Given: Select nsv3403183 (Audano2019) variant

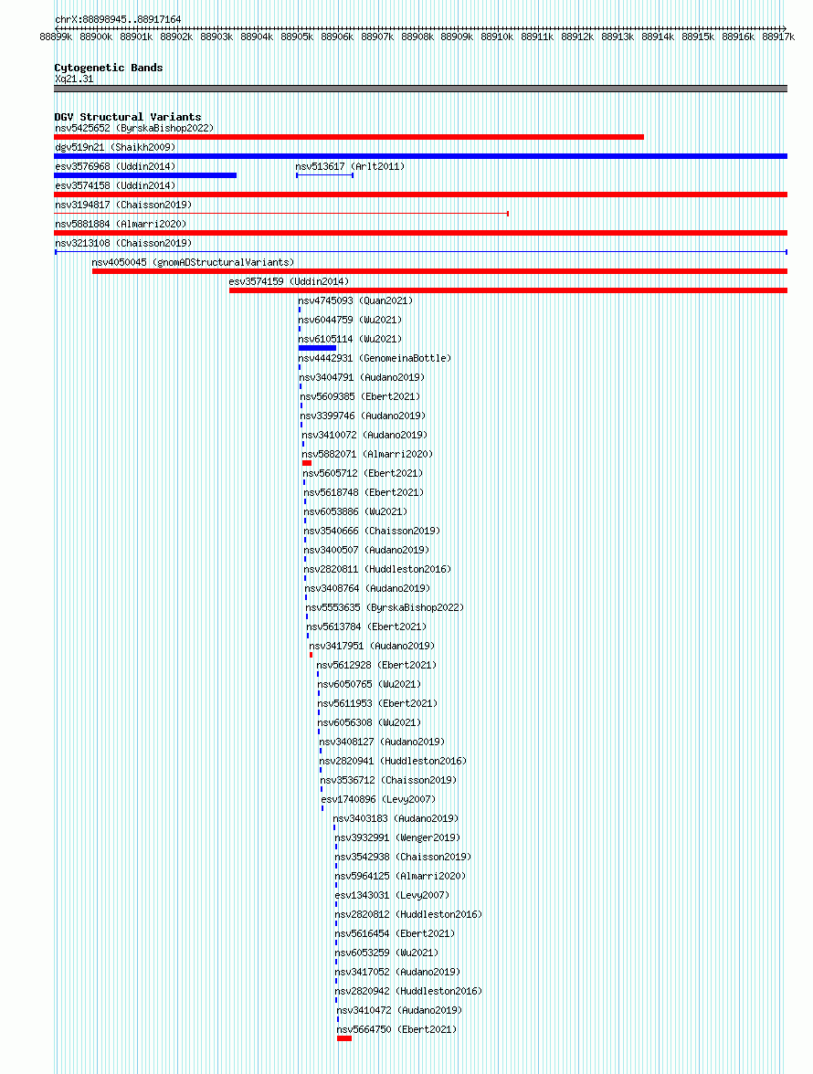Looking at the screenshot, I should [x=396, y=818].
